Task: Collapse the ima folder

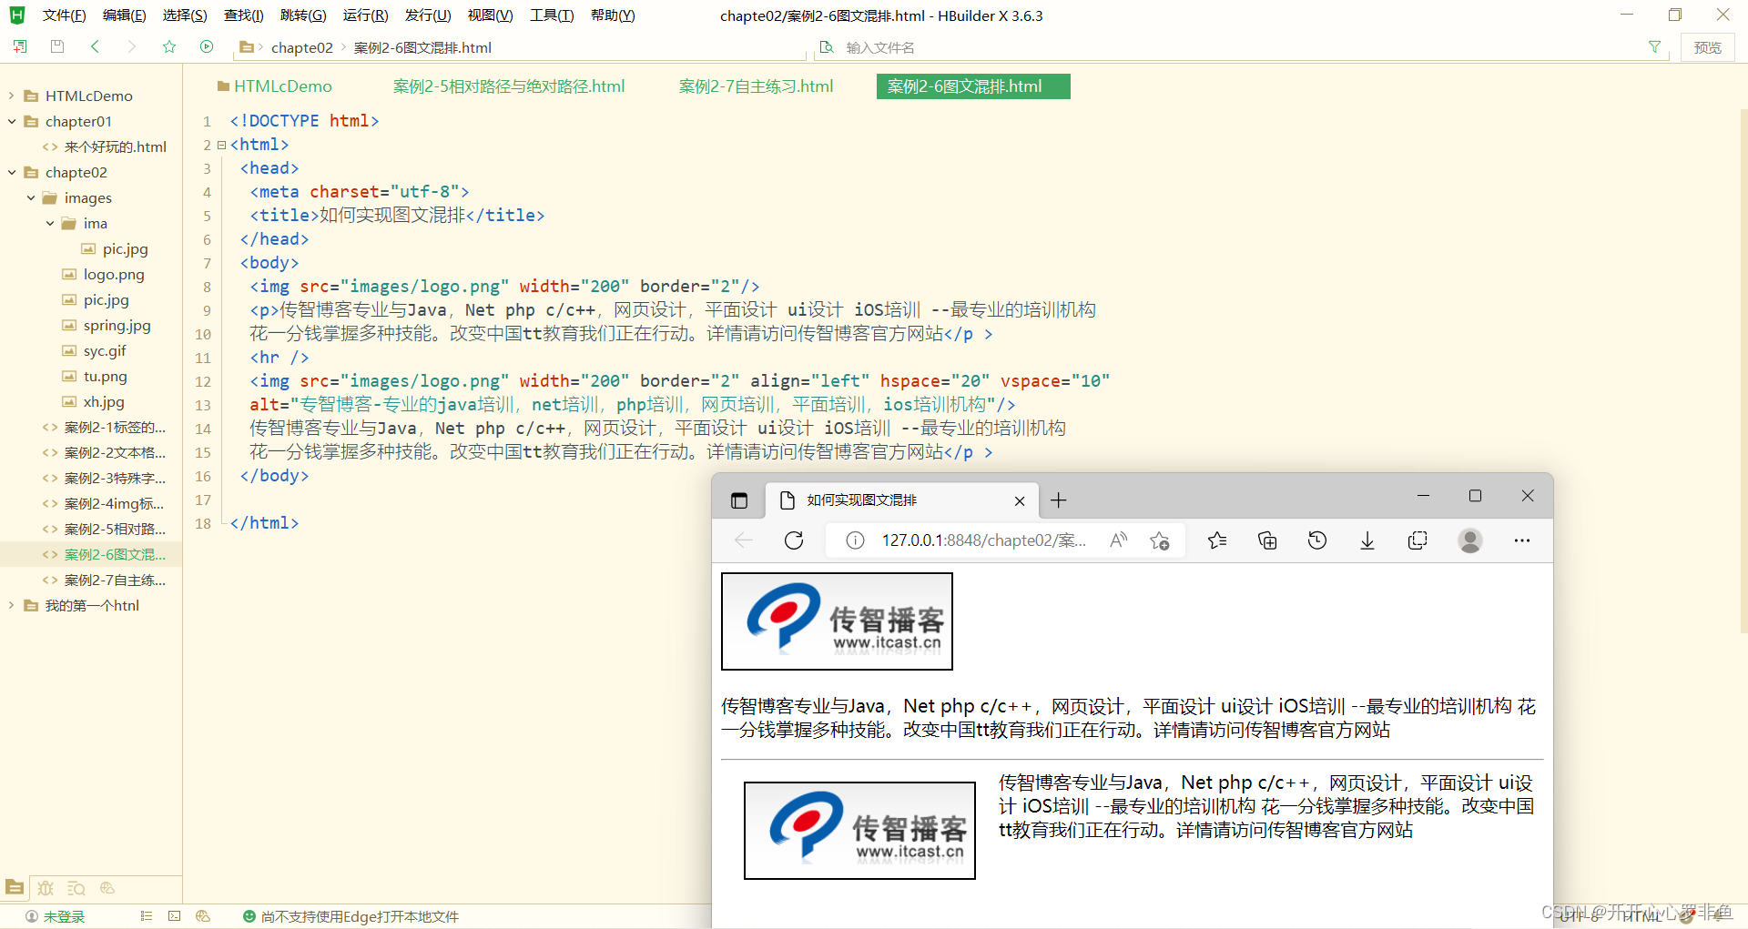Action: [49, 223]
